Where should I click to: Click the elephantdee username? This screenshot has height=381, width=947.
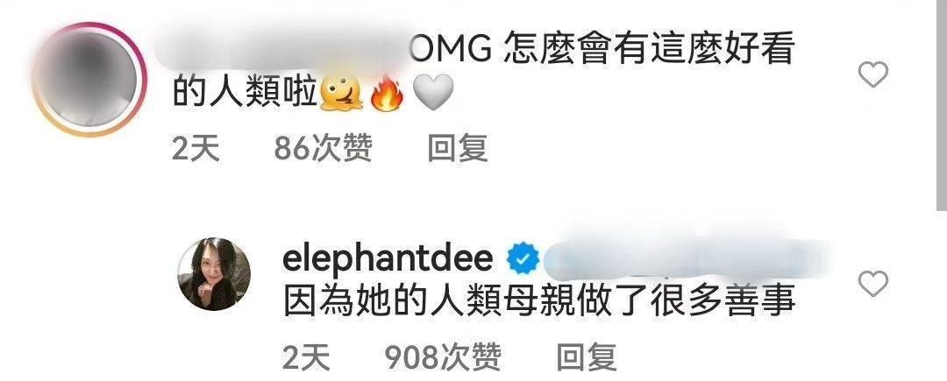click(388, 259)
